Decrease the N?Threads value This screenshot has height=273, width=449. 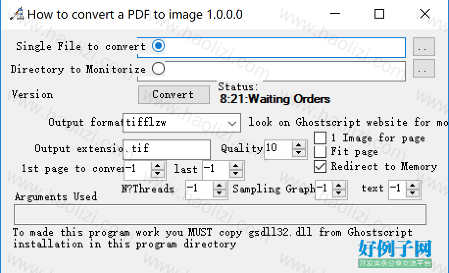click(x=219, y=193)
